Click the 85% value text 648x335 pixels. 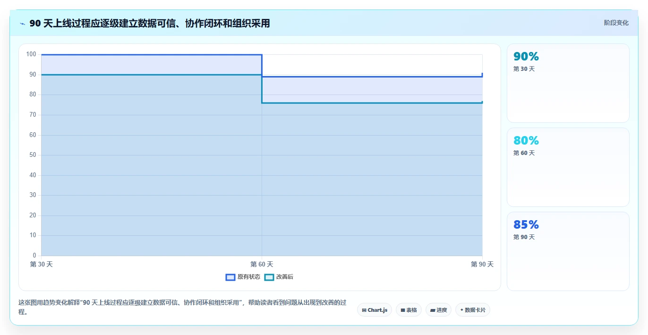click(x=526, y=224)
